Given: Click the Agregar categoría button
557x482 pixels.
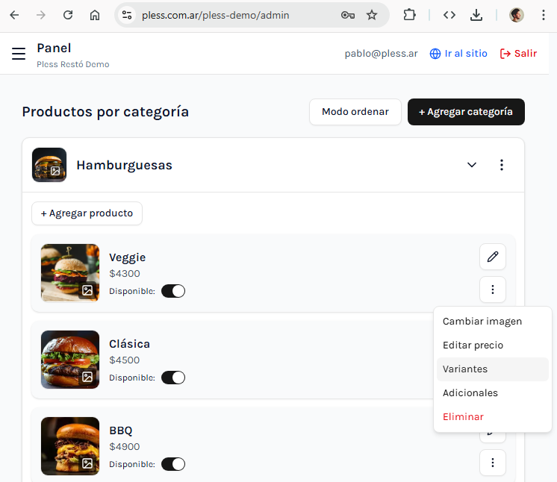Looking at the screenshot, I should coord(465,112).
